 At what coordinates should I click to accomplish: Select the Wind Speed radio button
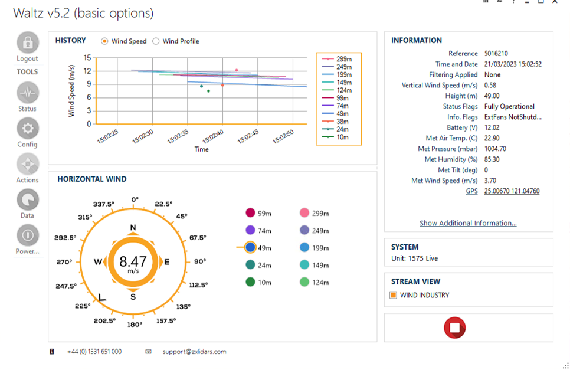(x=105, y=41)
